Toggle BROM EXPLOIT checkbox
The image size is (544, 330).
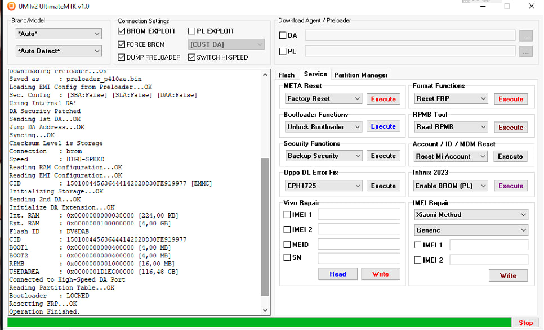click(122, 31)
